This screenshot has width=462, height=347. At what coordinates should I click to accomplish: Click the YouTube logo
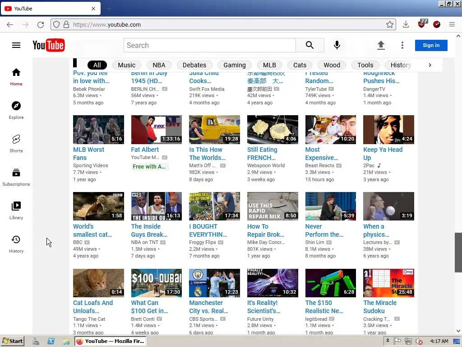tap(49, 45)
